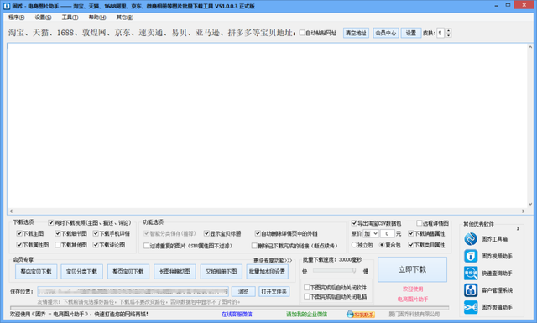The width and height of the screenshot is (537, 323).
Task: Click the 宝贝分类下载 button
Action: click(81, 272)
